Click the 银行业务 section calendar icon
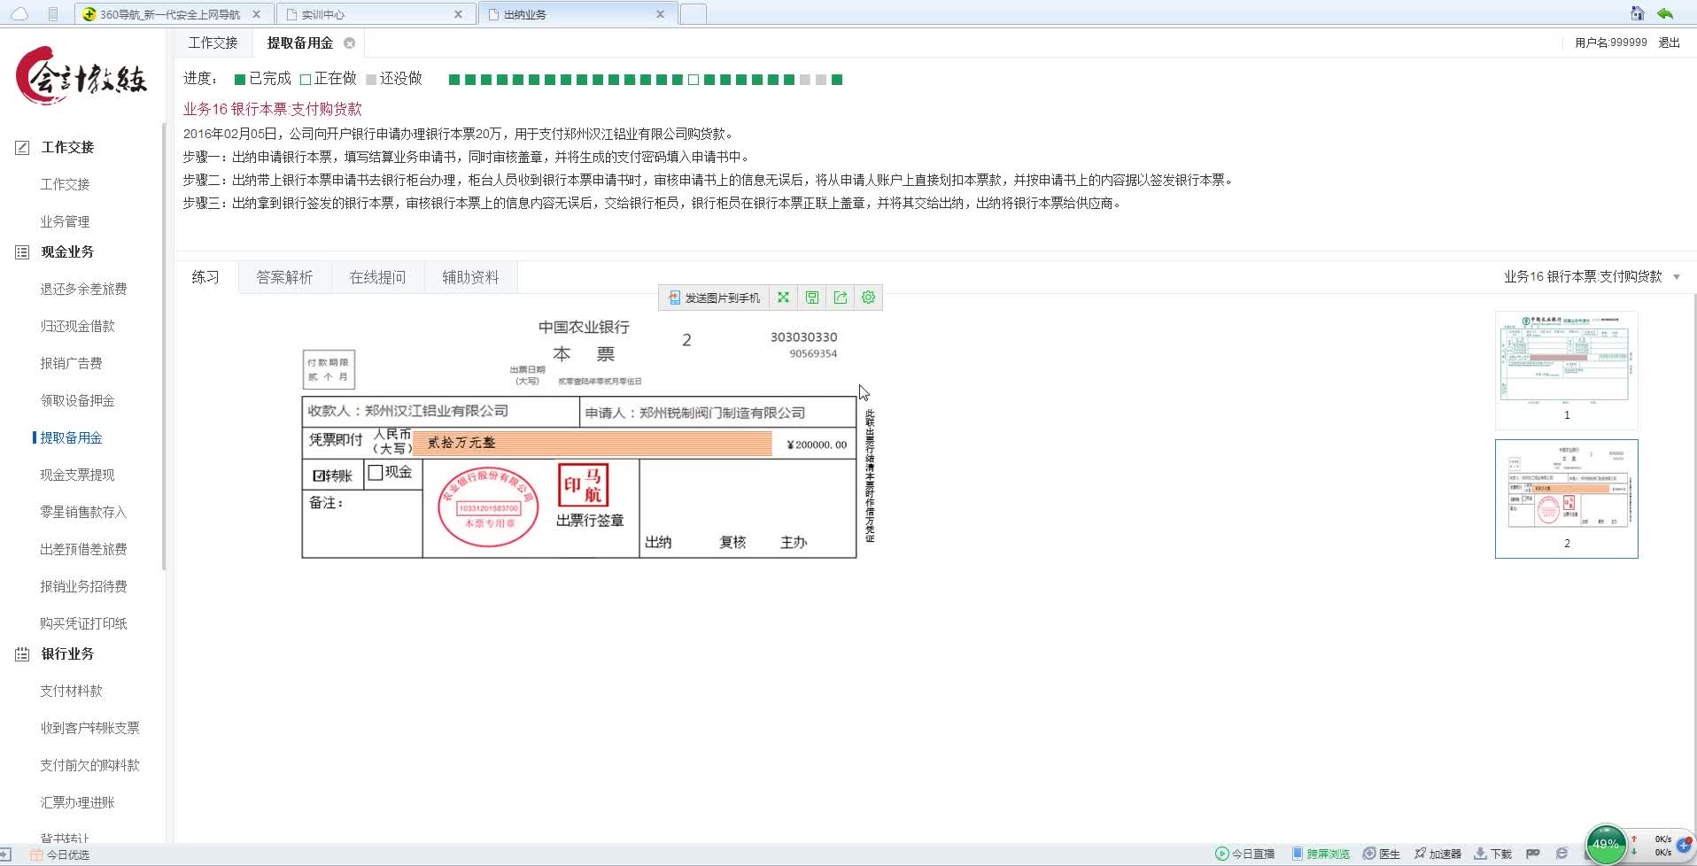This screenshot has height=866, width=1697. click(22, 654)
